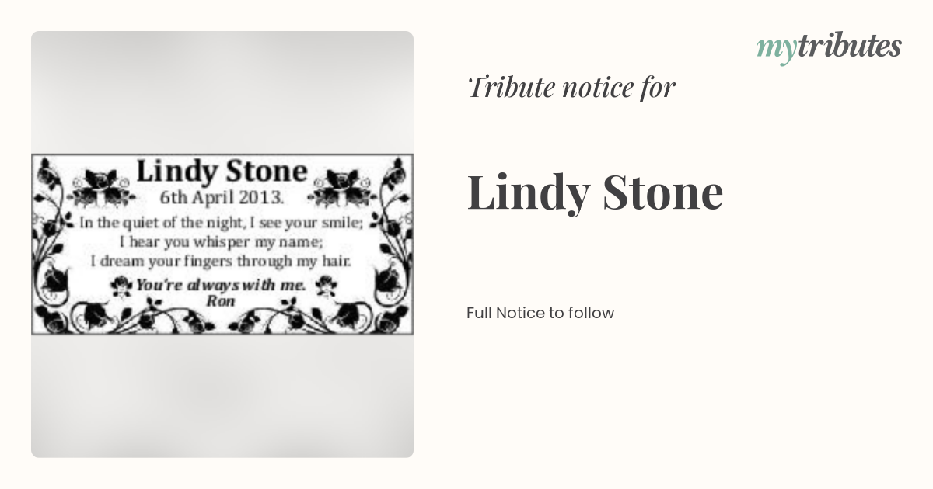Open the Lindy Stone notice image
The image size is (933, 489).
[222, 244]
